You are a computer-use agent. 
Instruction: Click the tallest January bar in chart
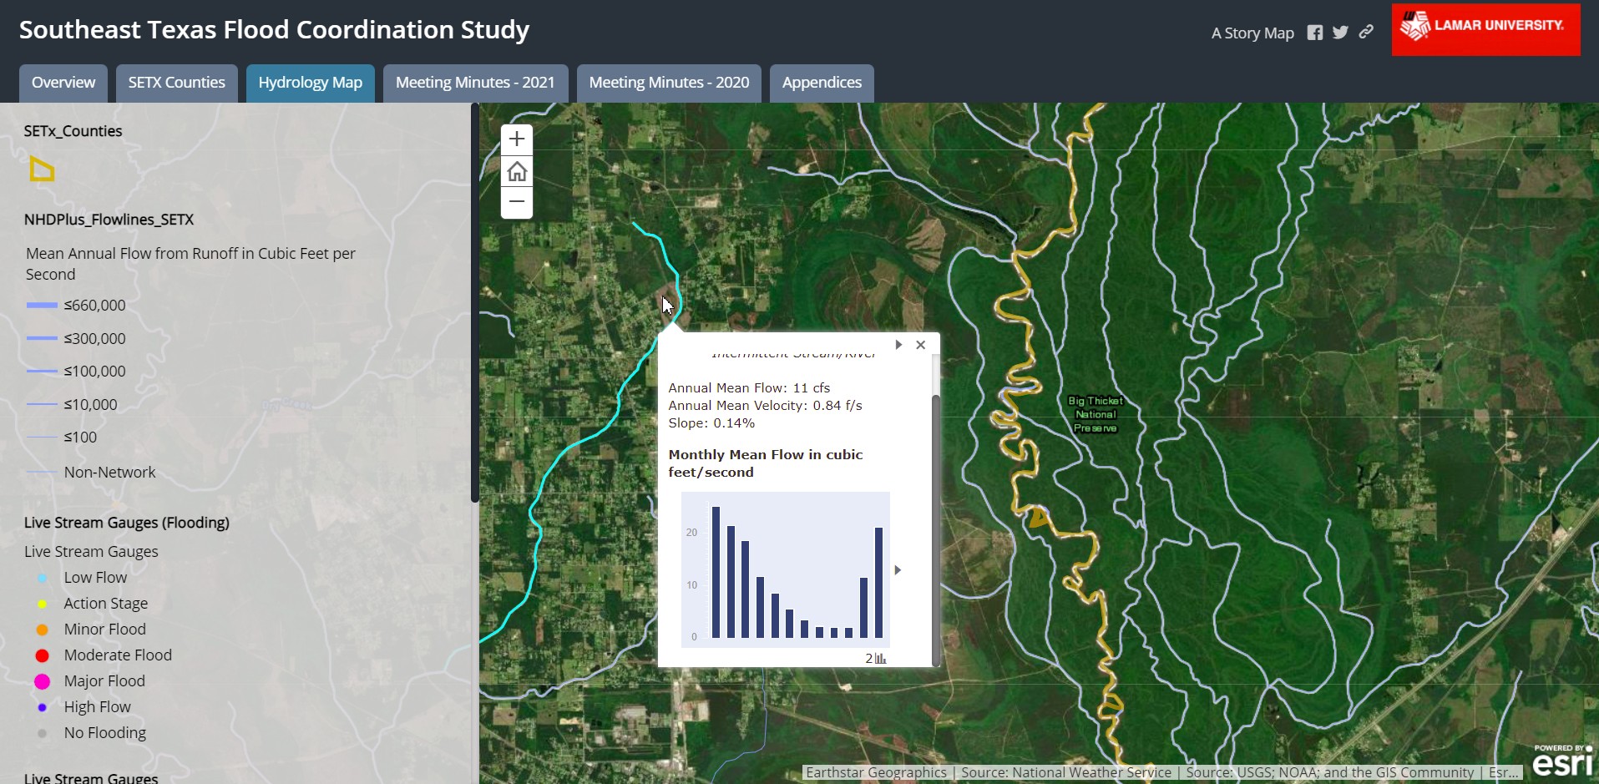pos(716,572)
